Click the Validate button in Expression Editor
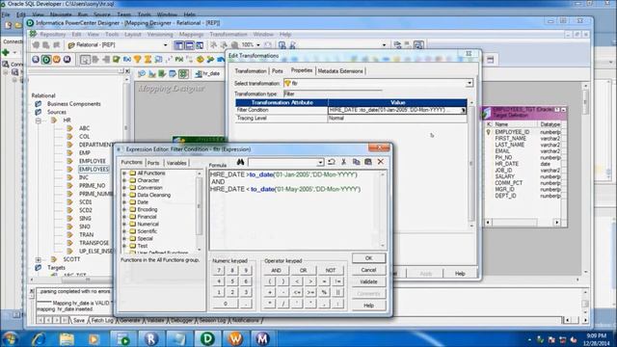The height and width of the screenshot is (347, 617). click(x=368, y=281)
